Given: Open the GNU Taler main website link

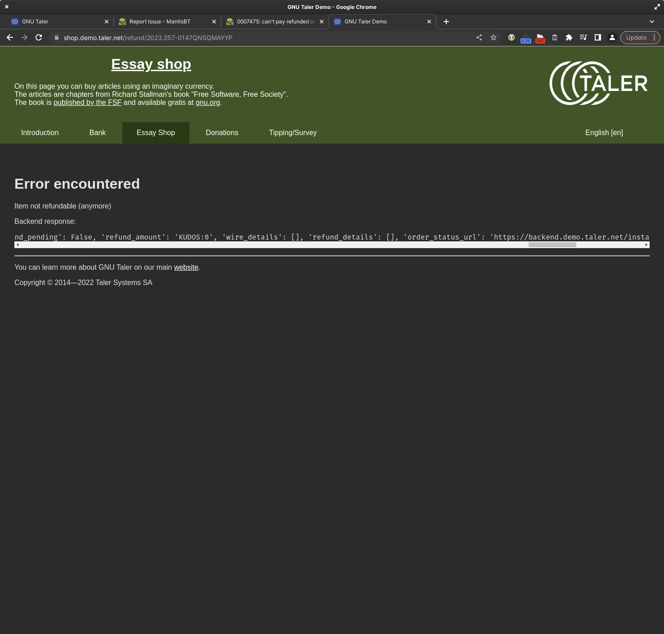Looking at the screenshot, I should coord(186,267).
